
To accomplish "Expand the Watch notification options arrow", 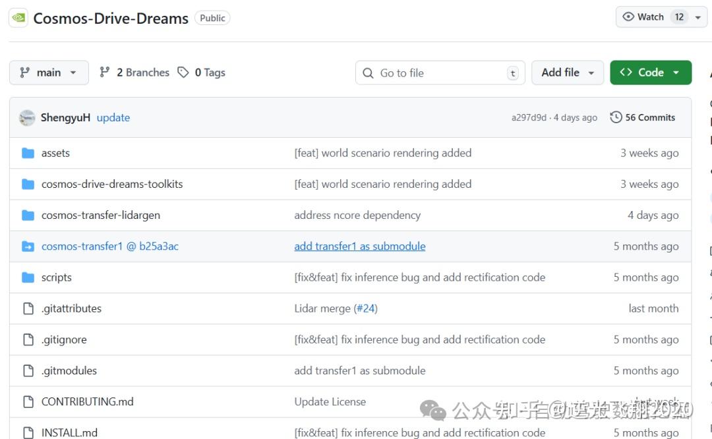I will tap(697, 16).
